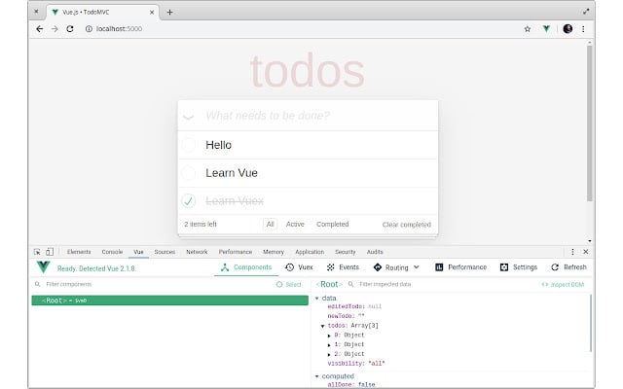Click the browser forward arrow
This screenshot has height=389, width=623.
55,29
